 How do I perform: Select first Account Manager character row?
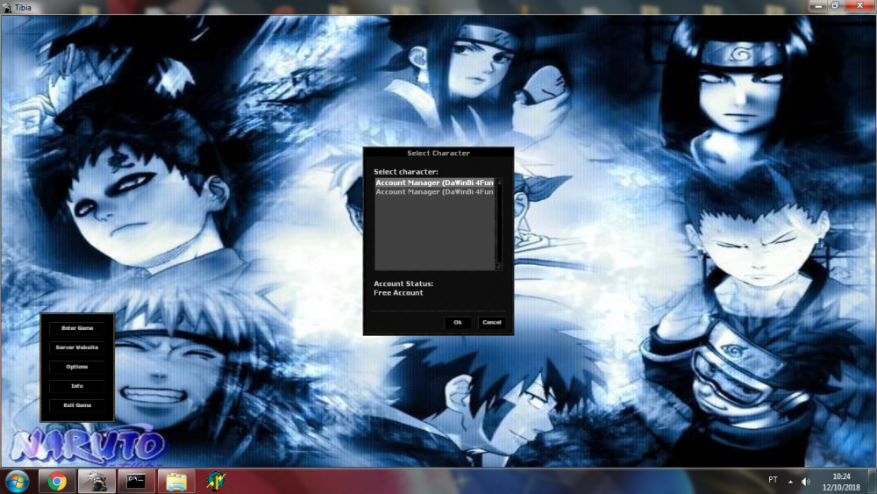[435, 183]
